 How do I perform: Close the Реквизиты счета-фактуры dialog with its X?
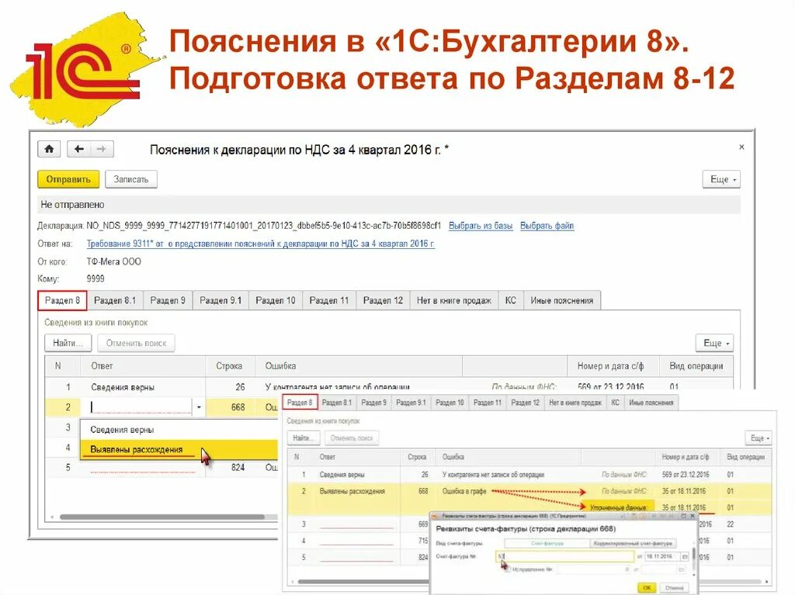point(692,516)
